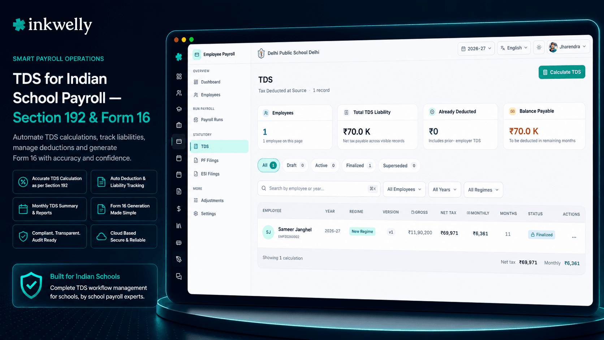Click the Employee Payroll module icon in the header

pyautogui.click(x=197, y=55)
